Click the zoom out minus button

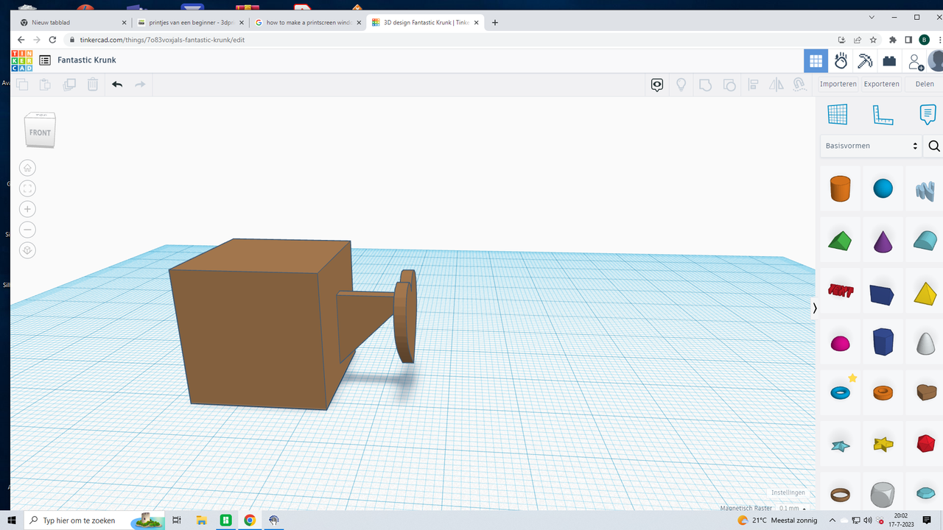pos(27,230)
